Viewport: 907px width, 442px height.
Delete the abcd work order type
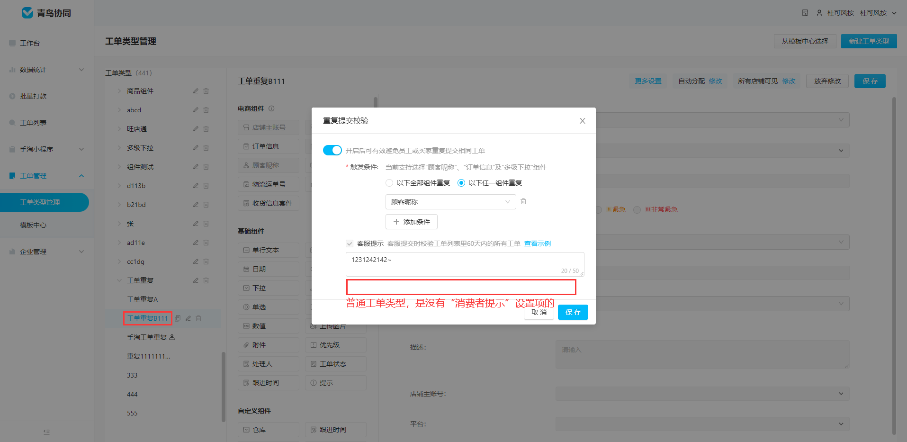coord(206,110)
